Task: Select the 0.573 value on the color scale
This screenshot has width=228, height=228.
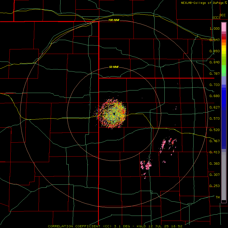Action: pos(215,119)
